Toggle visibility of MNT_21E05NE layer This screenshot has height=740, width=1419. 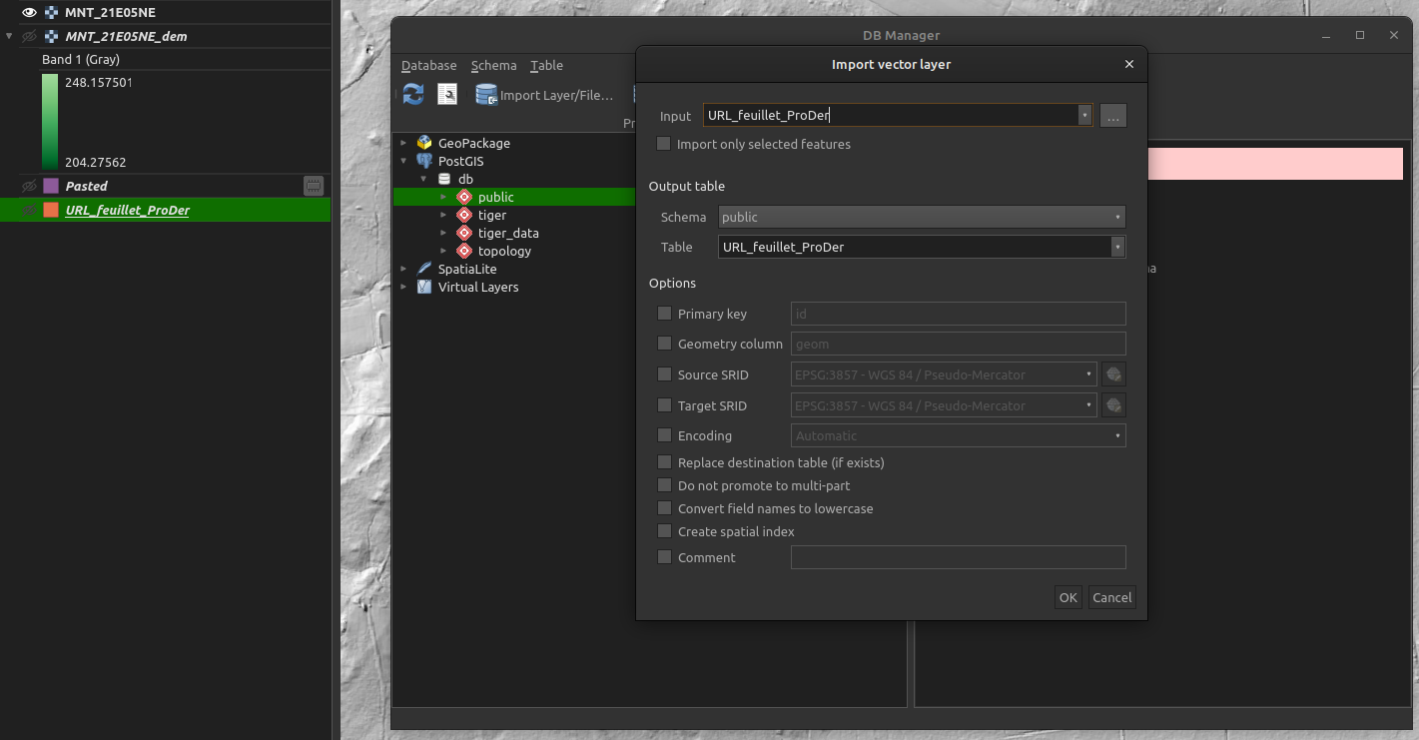(x=29, y=13)
